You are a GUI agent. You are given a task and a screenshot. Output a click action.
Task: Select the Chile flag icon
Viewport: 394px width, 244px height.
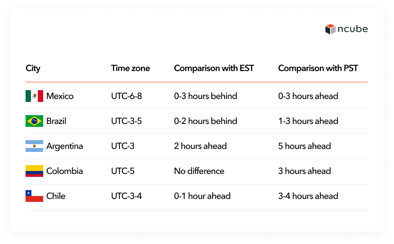pyautogui.click(x=34, y=196)
